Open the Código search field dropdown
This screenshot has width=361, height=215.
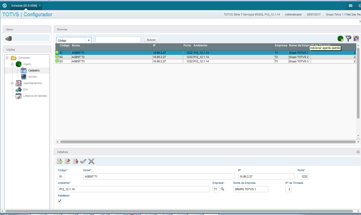[x=89, y=40]
